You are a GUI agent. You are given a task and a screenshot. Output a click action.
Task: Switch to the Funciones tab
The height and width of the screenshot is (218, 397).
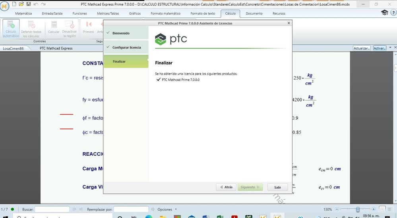pos(80,13)
